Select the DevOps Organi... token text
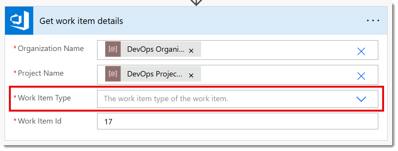This screenshot has width=398, height=151. click(155, 49)
